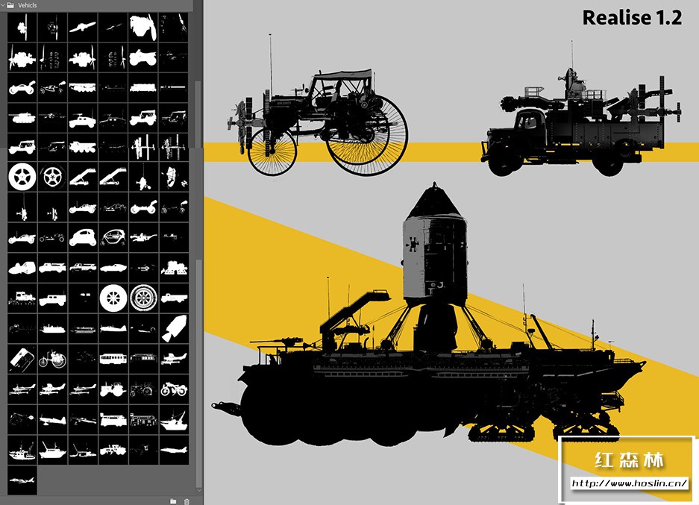Pick the solid WWII propeller fighter plane brush
The width and height of the screenshot is (699, 505).
click(113, 328)
